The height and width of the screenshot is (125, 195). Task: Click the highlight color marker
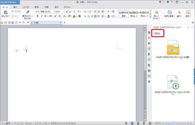(x=69, y=16)
